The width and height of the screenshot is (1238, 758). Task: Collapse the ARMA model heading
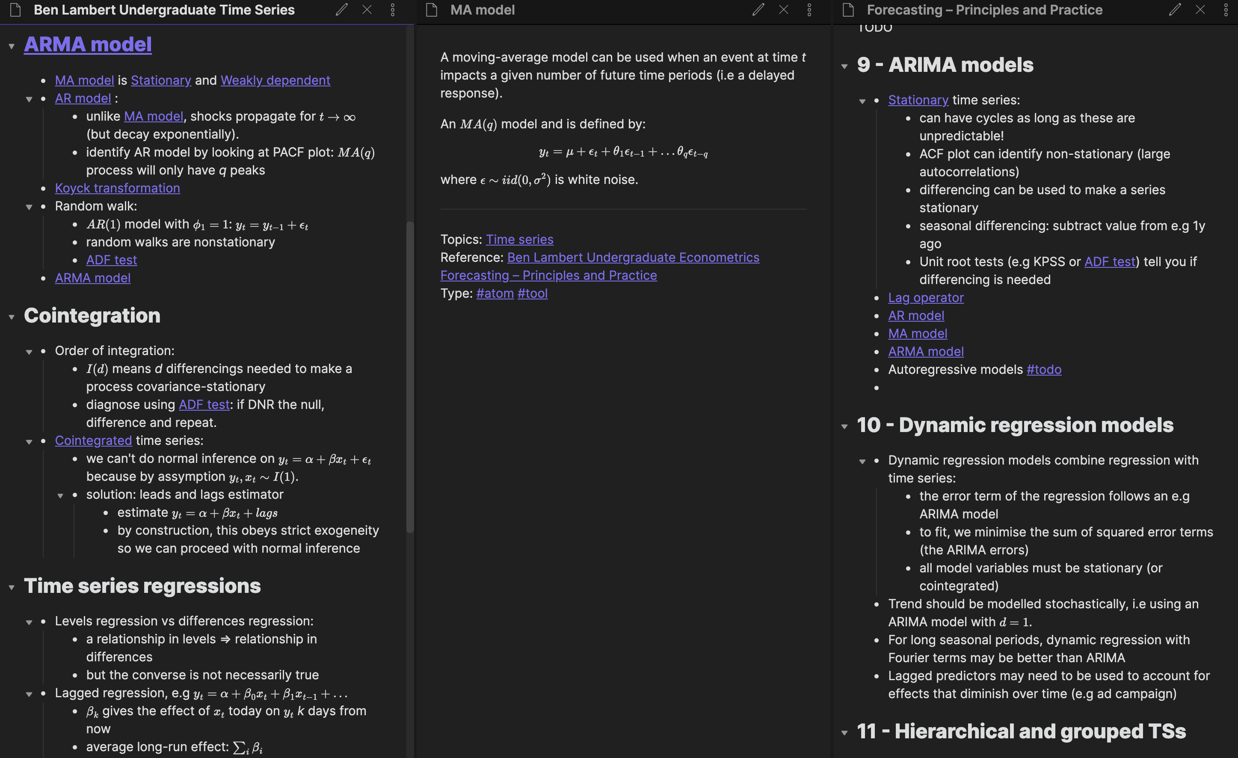tap(11, 46)
